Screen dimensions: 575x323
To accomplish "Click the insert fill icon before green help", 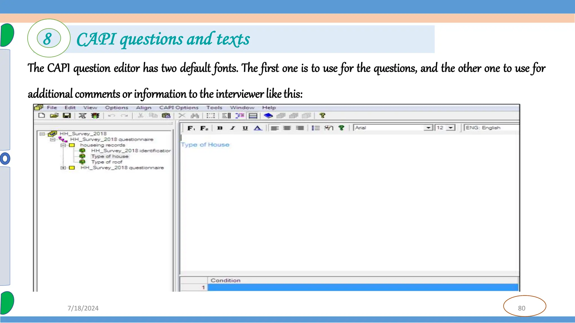I will (328, 128).
